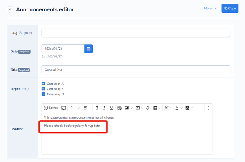Viewport: 245px width, 162px height.
Task: Click the insert table icon
Action: [x=155, y=108]
